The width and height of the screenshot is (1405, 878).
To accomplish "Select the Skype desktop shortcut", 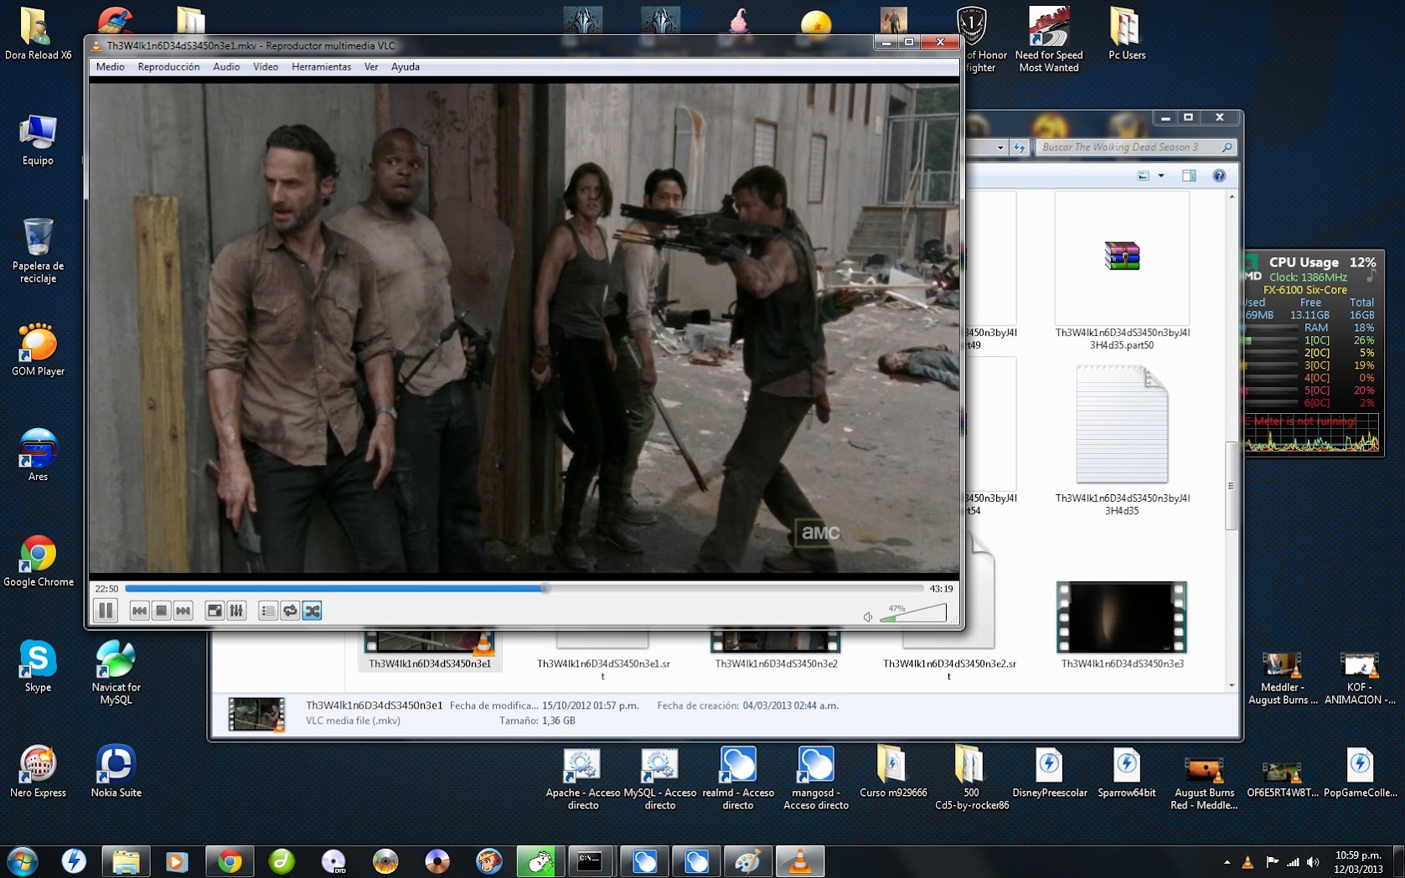I will pos(38,666).
